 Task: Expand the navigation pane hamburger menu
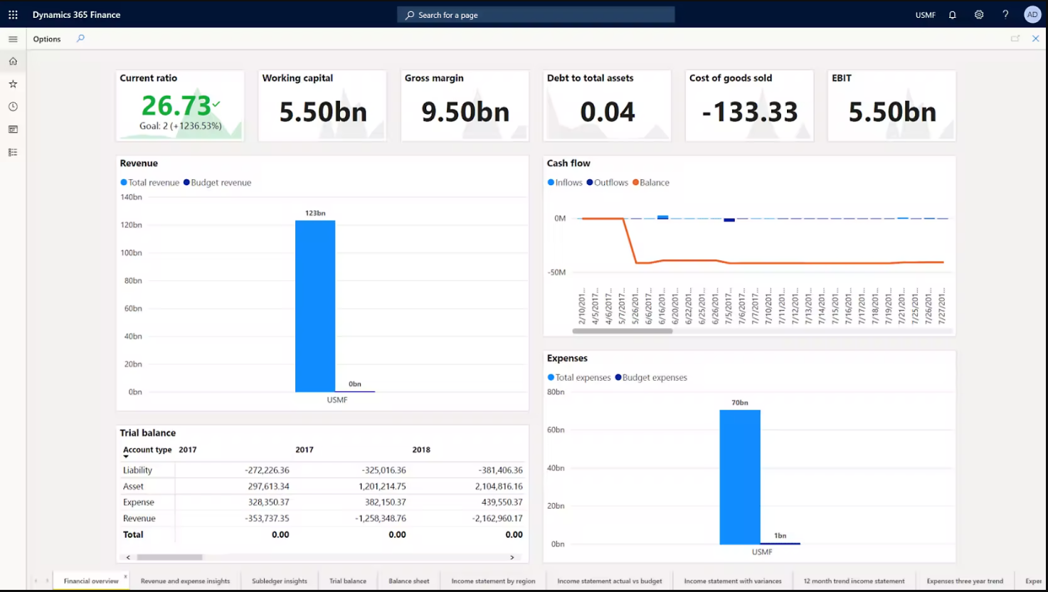pos(13,39)
